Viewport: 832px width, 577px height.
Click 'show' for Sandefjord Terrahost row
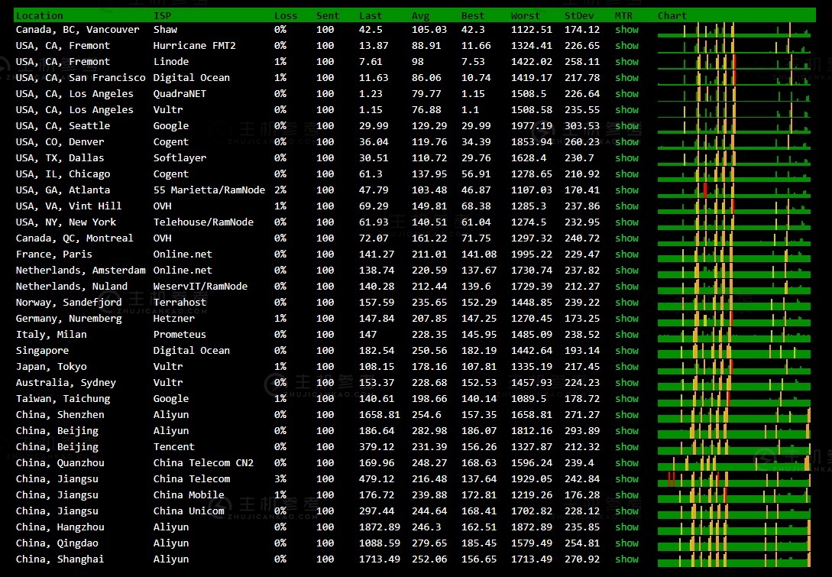coord(626,303)
